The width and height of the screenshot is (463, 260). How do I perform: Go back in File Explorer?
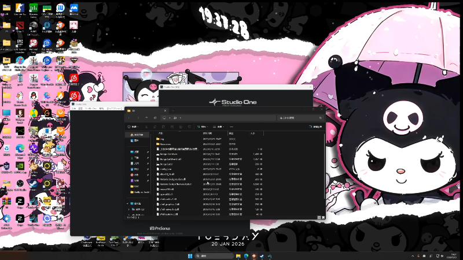pos(129,118)
